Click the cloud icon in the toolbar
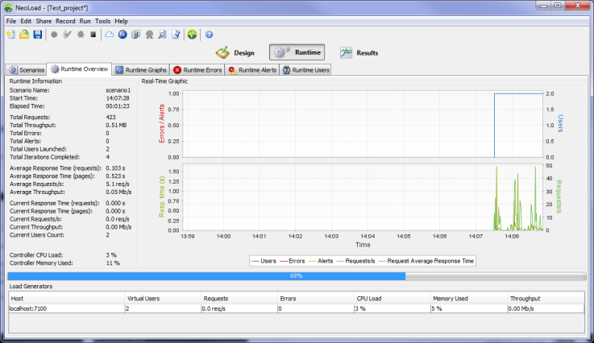This screenshot has width=594, height=343. [x=109, y=35]
